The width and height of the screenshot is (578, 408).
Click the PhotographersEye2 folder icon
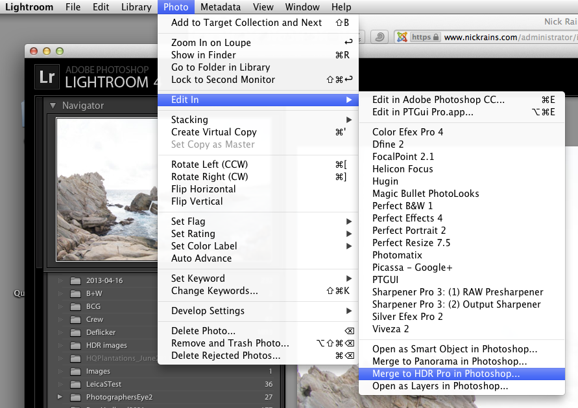[x=75, y=398]
